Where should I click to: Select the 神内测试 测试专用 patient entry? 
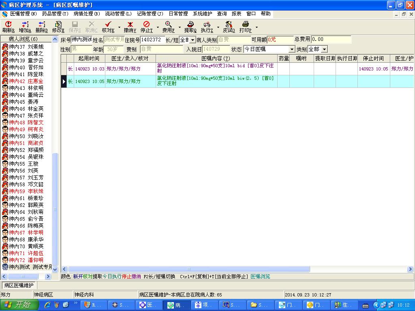click(27, 267)
